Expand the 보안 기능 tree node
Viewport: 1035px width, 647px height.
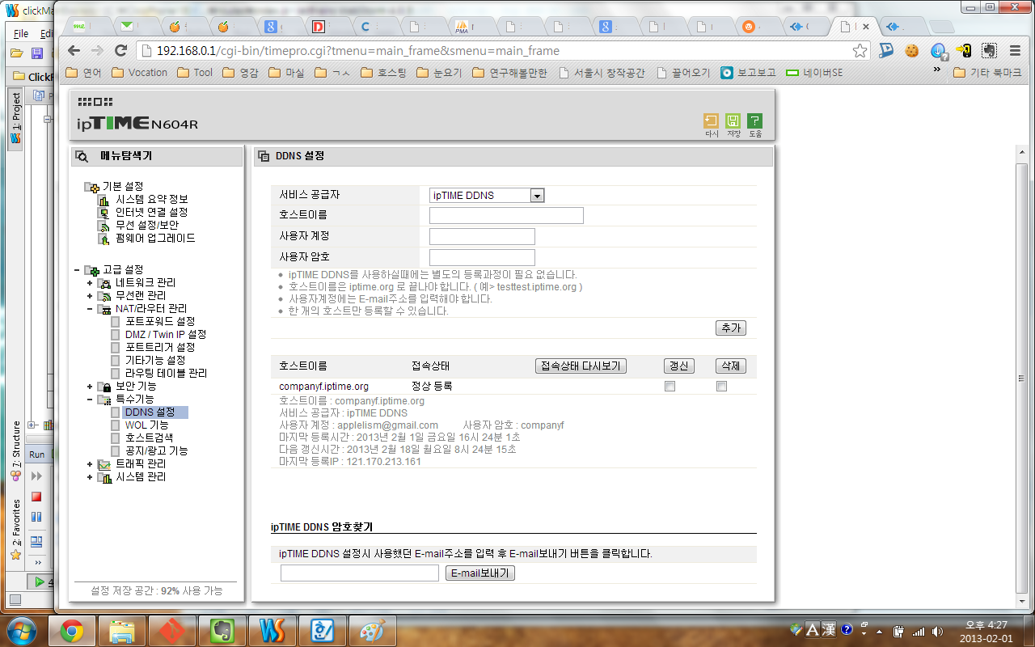click(x=90, y=387)
